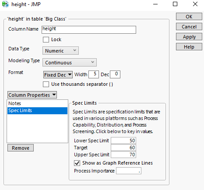
Task: Open the Modeling Type Continuous dropdown
Action: [x=70, y=63]
